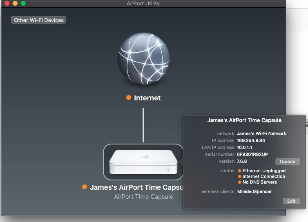Click the Internet globe icon

point(144,59)
